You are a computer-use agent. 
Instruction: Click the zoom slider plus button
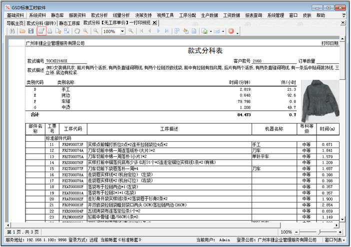pyautogui.click(x=340, y=232)
